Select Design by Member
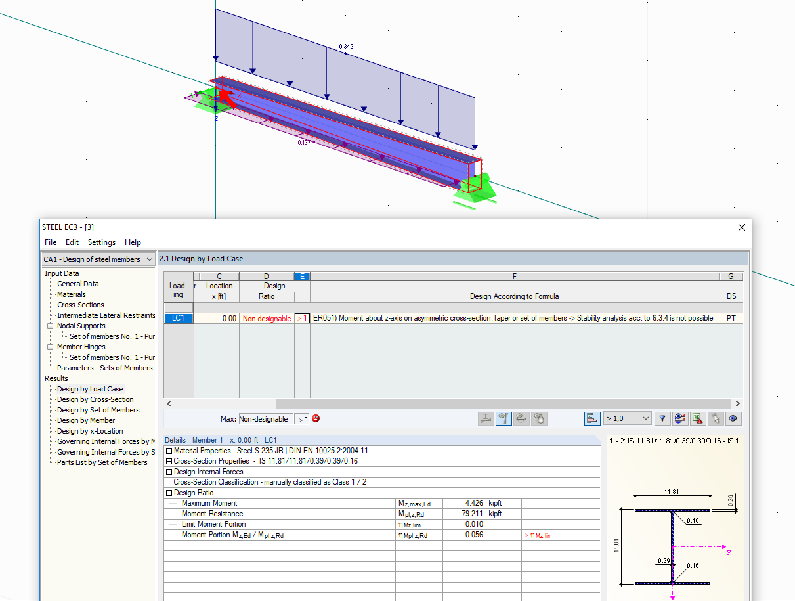Viewport: 795px width, 601px height. click(86, 420)
